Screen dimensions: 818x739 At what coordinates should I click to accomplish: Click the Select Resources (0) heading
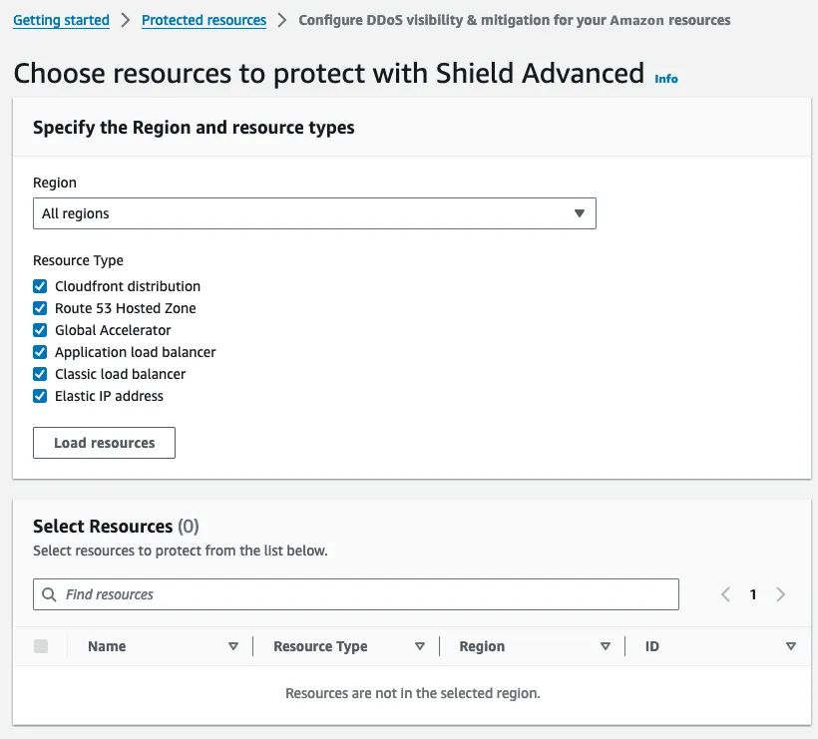pyautogui.click(x=116, y=527)
